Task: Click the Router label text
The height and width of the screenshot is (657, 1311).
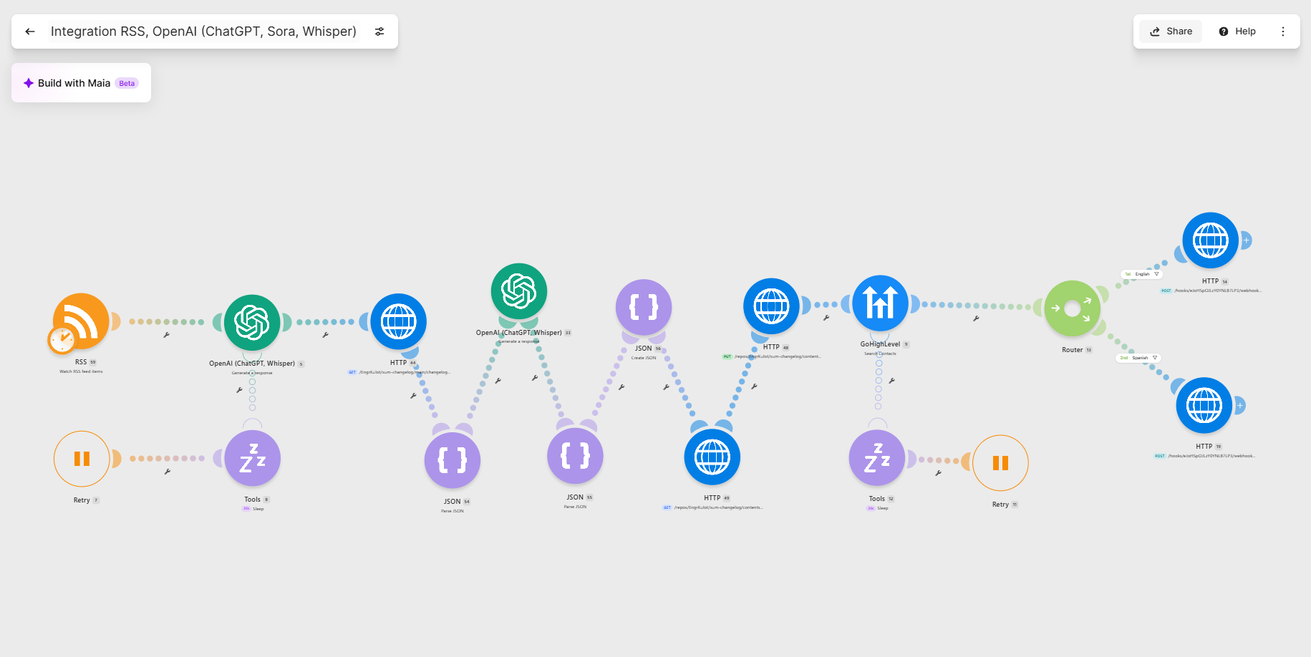Action: pos(1072,350)
